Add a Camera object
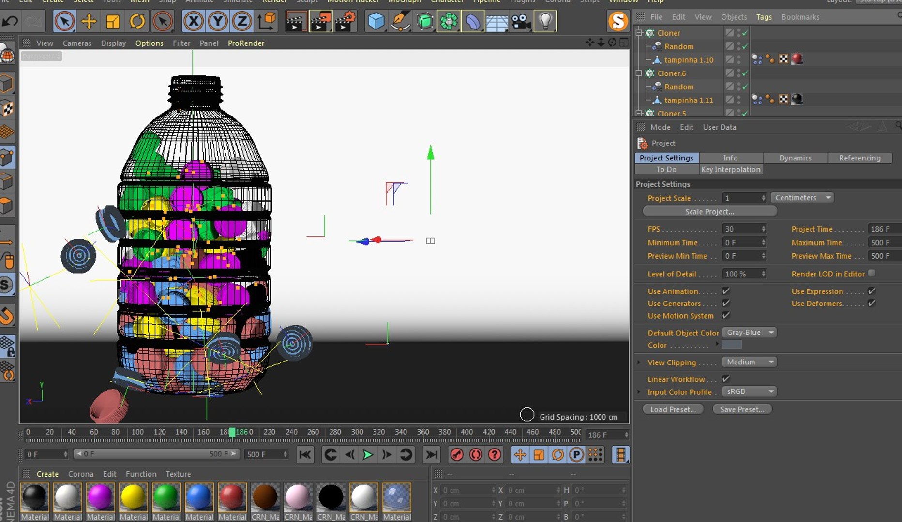 pos(521,21)
